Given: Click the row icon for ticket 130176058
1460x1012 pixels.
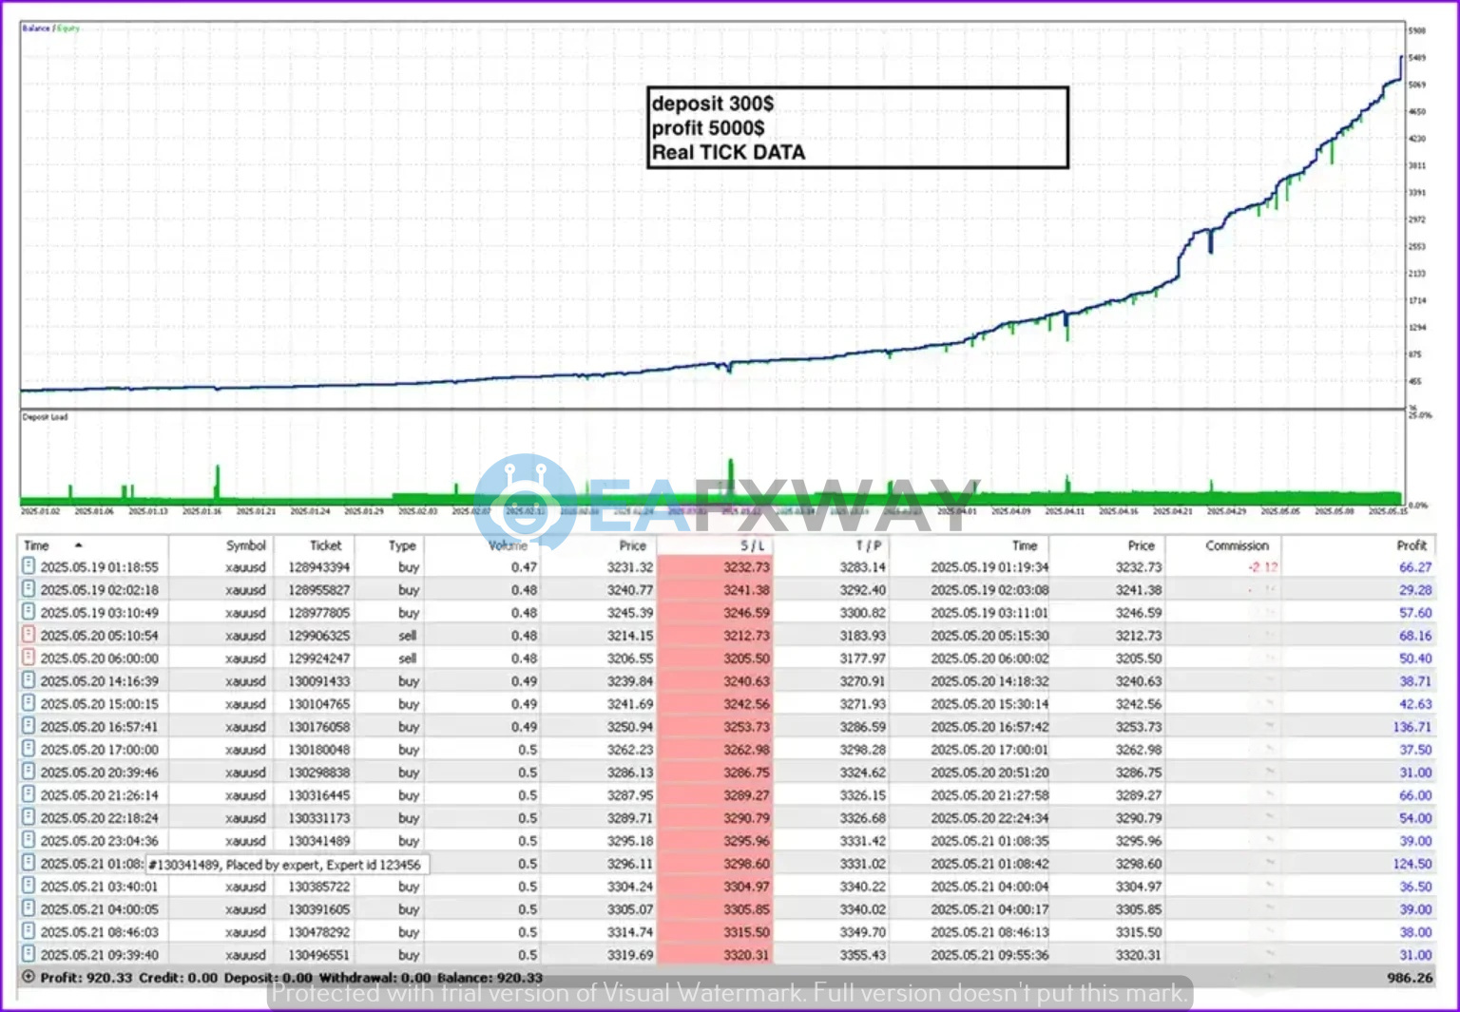Looking at the screenshot, I should [x=29, y=726].
